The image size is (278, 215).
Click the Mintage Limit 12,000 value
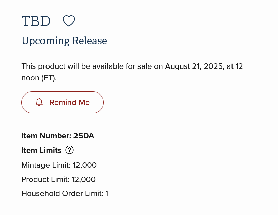(85, 165)
